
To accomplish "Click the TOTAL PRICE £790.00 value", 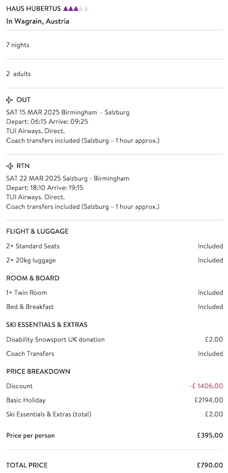I will 210,465.
